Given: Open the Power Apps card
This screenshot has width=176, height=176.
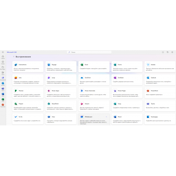Looking at the screenshot, I should coord(61,93).
